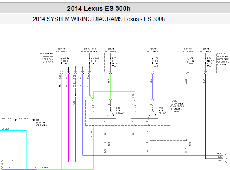Select connector pin label 'B29'
This screenshot has width=230, height=170.
click(x=67, y=77)
